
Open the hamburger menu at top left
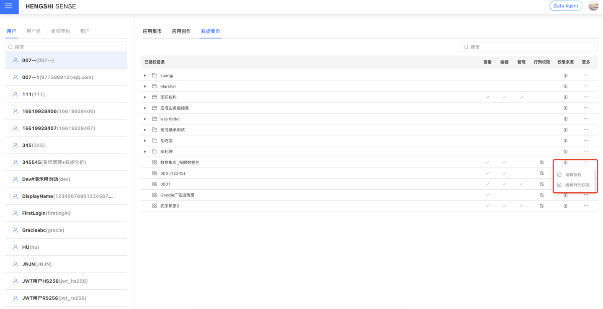click(x=8, y=6)
